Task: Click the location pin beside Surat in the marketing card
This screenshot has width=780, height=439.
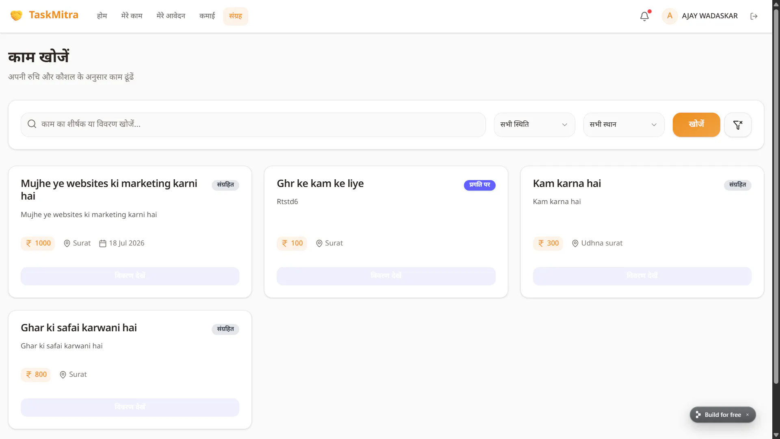Action: (67, 243)
